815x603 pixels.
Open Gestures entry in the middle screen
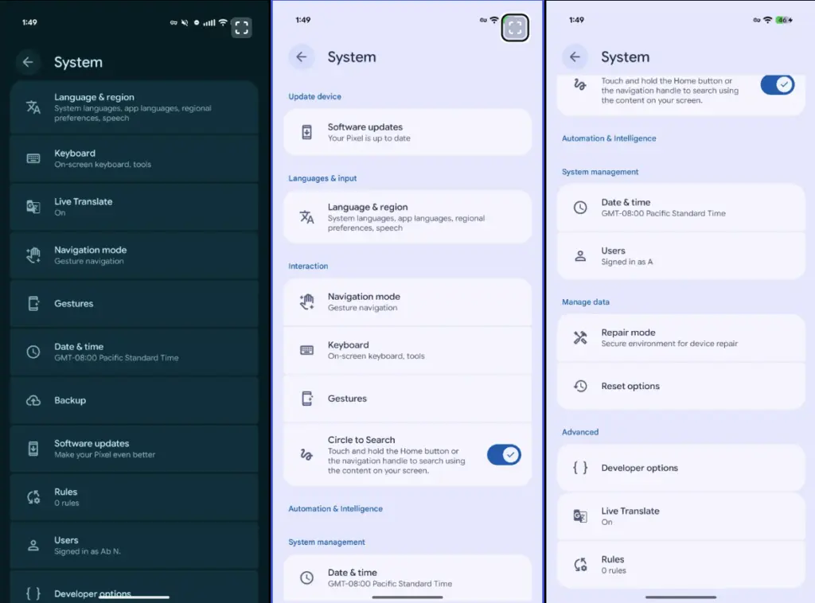(x=407, y=399)
